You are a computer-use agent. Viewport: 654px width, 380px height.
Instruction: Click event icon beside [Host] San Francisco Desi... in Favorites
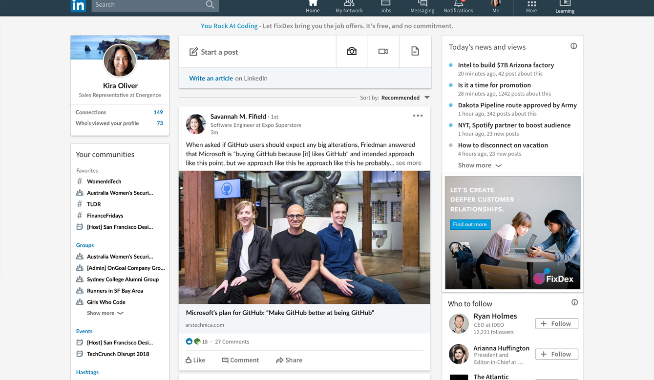(x=80, y=227)
